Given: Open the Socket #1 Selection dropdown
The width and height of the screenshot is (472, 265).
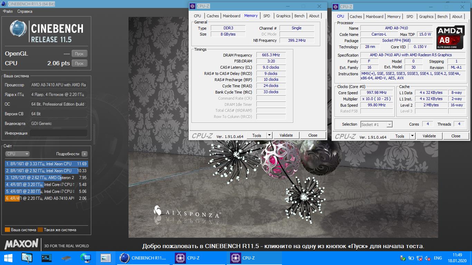Looking at the screenshot, I should pos(376,124).
